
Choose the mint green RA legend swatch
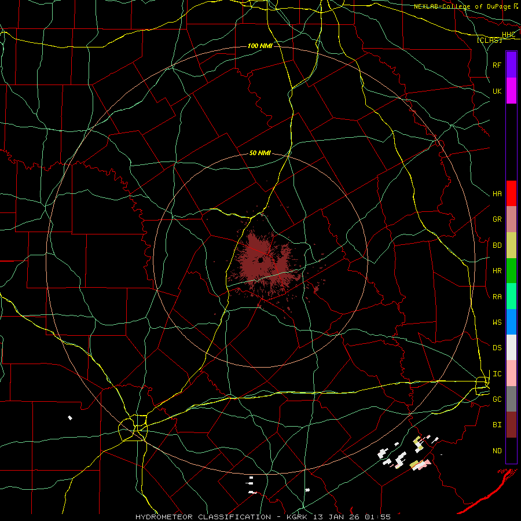511,296
